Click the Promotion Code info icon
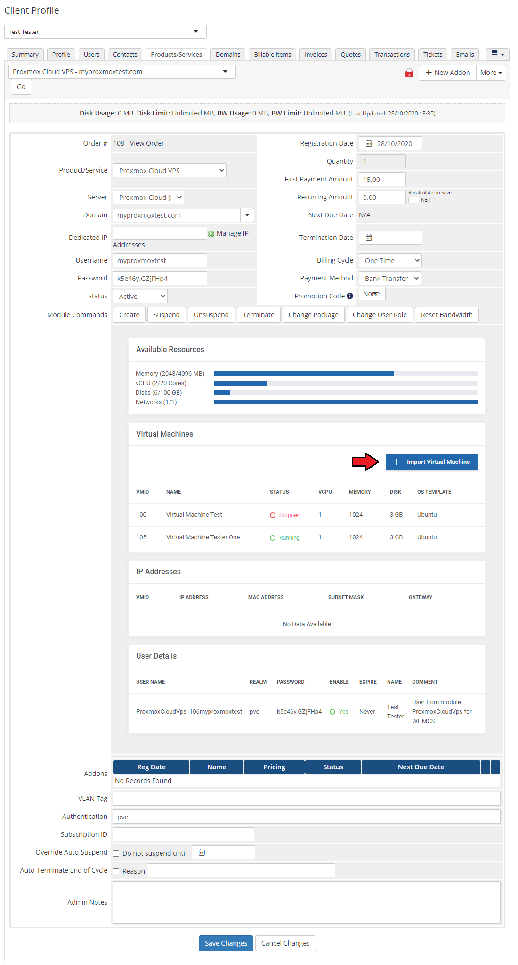Image resolution: width=518 pixels, height=965 pixels. click(350, 296)
